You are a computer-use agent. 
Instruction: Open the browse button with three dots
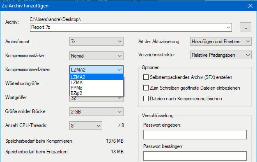click(x=246, y=27)
